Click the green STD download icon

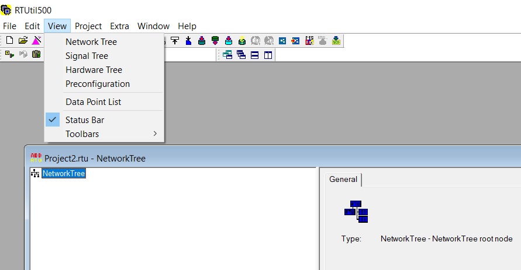tap(336, 41)
